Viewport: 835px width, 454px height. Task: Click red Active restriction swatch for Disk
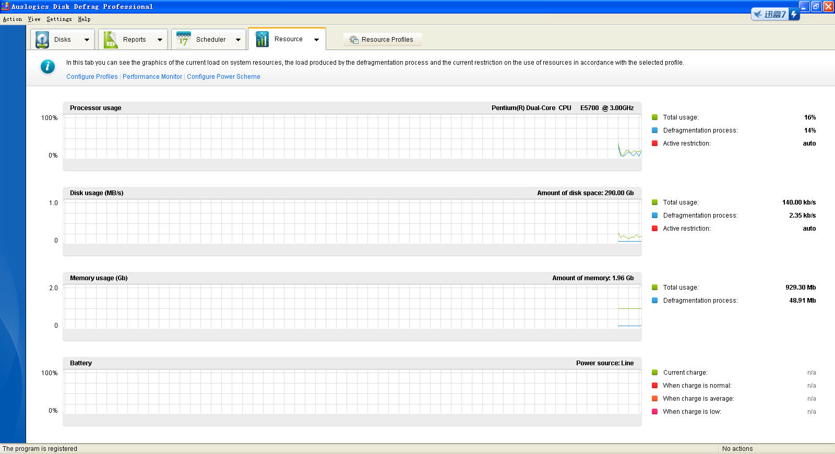pyautogui.click(x=654, y=229)
